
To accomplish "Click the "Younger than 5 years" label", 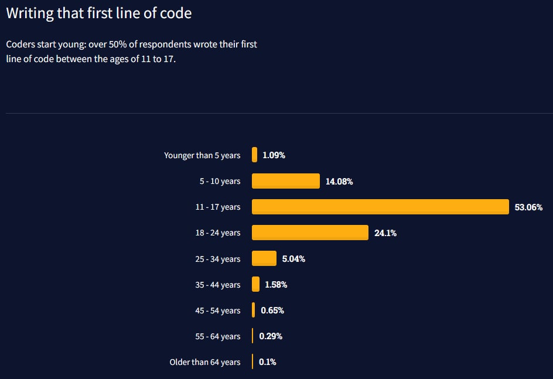I will 202,155.
